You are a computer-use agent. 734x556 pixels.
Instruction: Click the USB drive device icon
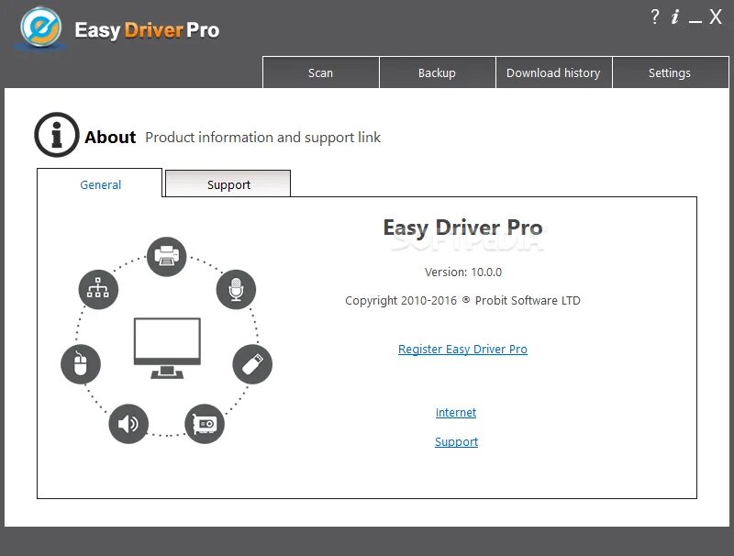pyautogui.click(x=252, y=363)
